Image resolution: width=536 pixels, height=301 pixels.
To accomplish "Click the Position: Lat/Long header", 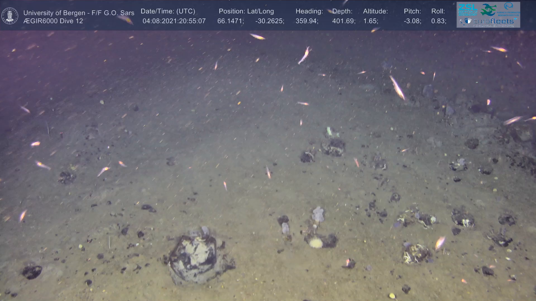I will pyautogui.click(x=246, y=11).
